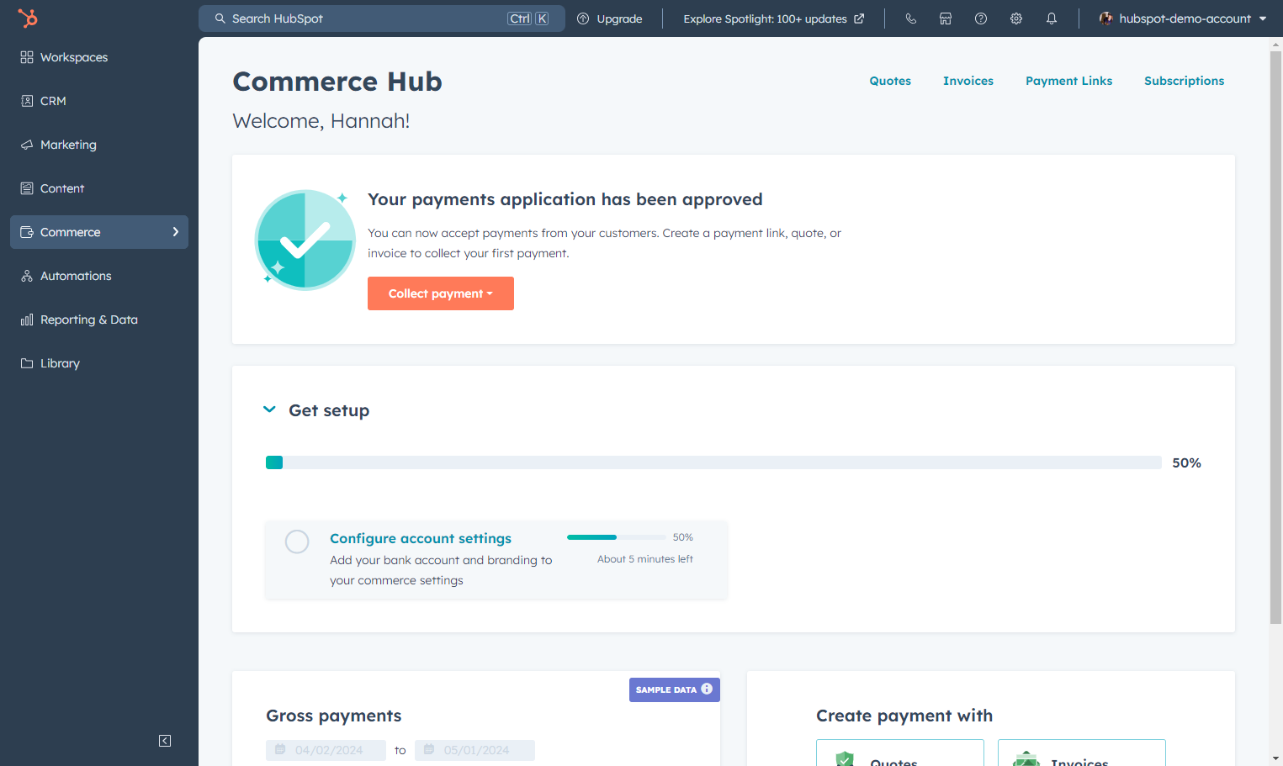The image size is (1283, 766).
Task: Click the 05/01/2024 end date field
Action: point(474,750)
